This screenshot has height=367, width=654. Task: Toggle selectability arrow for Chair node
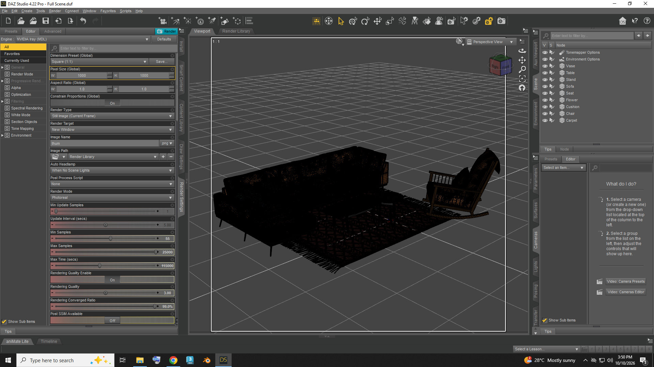click(x=552, y=113)
